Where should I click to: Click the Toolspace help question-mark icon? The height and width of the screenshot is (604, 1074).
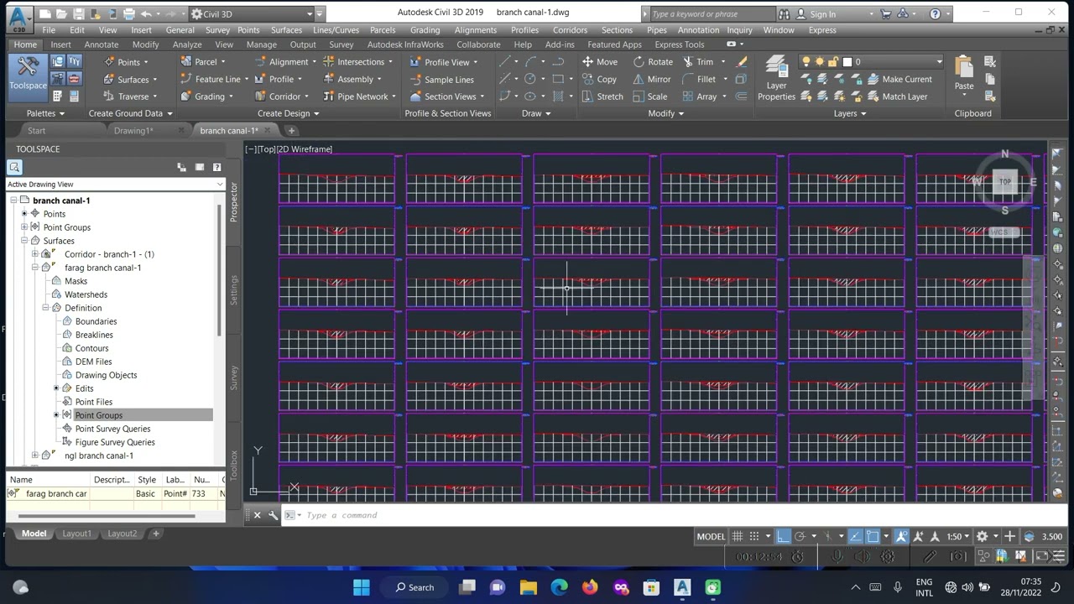217,167
